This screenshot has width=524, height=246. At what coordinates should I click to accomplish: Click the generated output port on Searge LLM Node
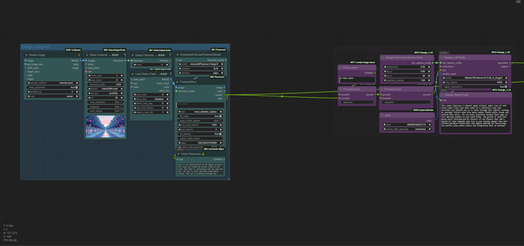click(510, 62)
